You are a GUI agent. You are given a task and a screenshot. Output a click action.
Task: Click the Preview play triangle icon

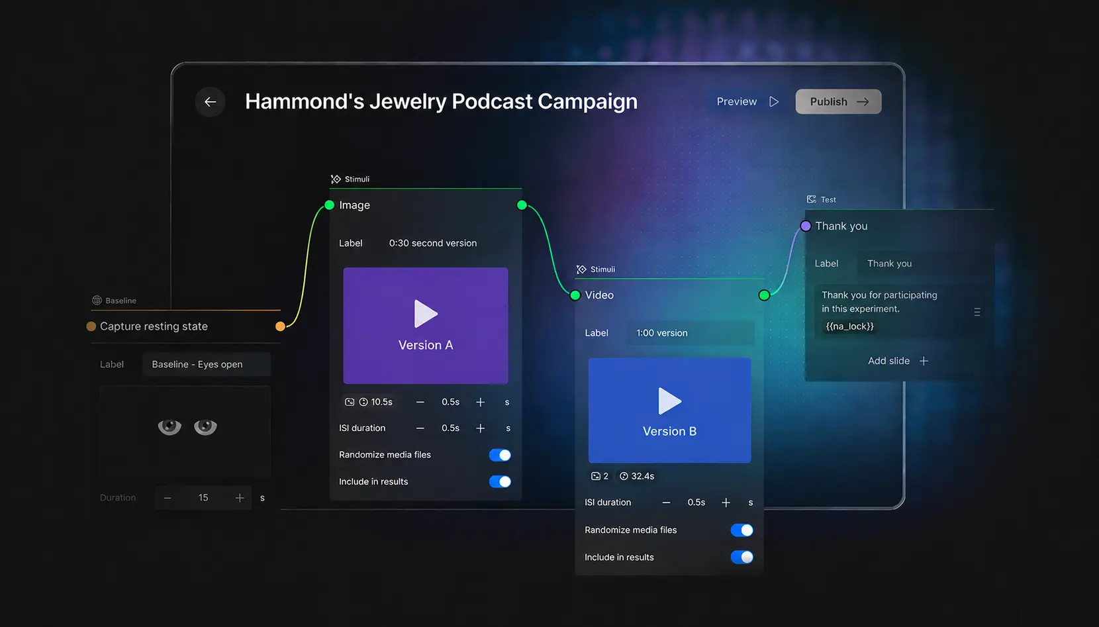click(774, 101)
